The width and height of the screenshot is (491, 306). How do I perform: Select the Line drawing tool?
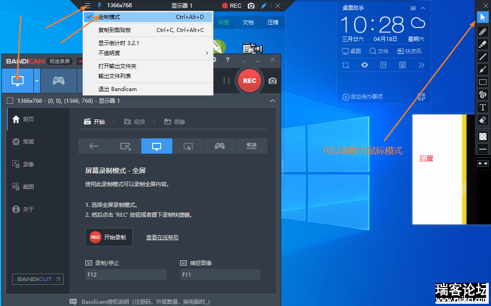coord(482,57)
